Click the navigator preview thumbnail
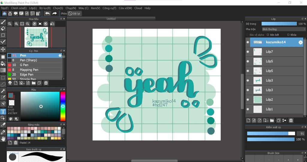 click(x=36, y=37)
